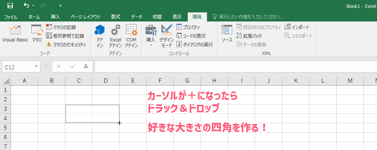Open control プロパティ
Screen dimensions: 377x150
[x=188, y=28]
